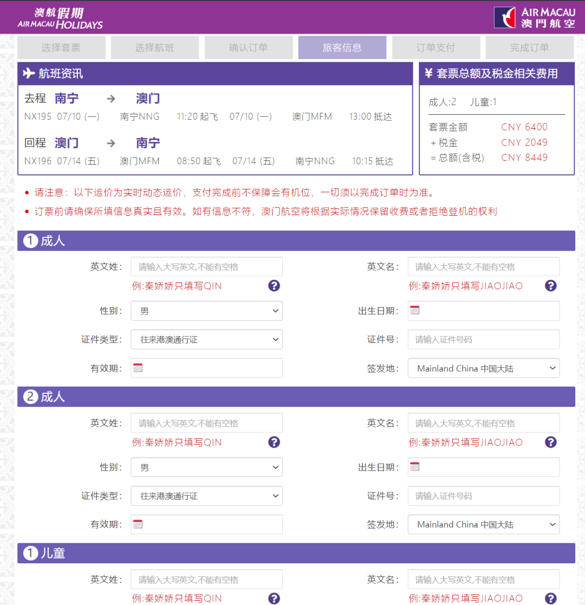Focus Child 1 英文姓 input field

(206, 579)
